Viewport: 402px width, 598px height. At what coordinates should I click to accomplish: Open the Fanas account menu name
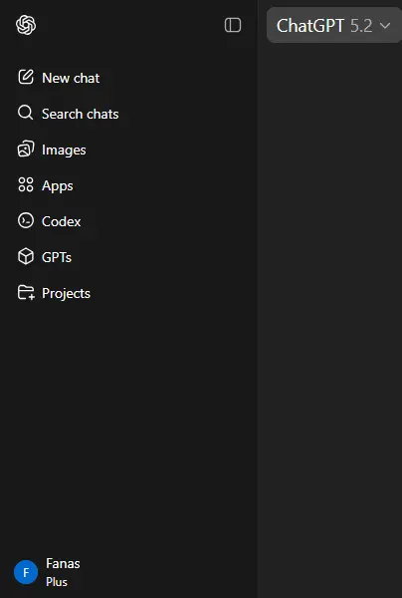click(x=63, y=563)
